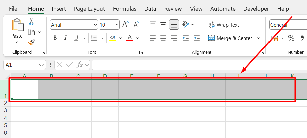This screenshot has width=307, height=138.
Task: Click the Orientation text rotate icon
Action: 186,24
